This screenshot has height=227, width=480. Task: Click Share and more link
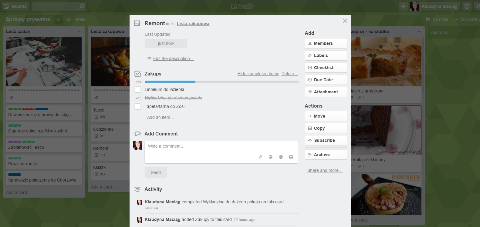click(x=325, y=170)
